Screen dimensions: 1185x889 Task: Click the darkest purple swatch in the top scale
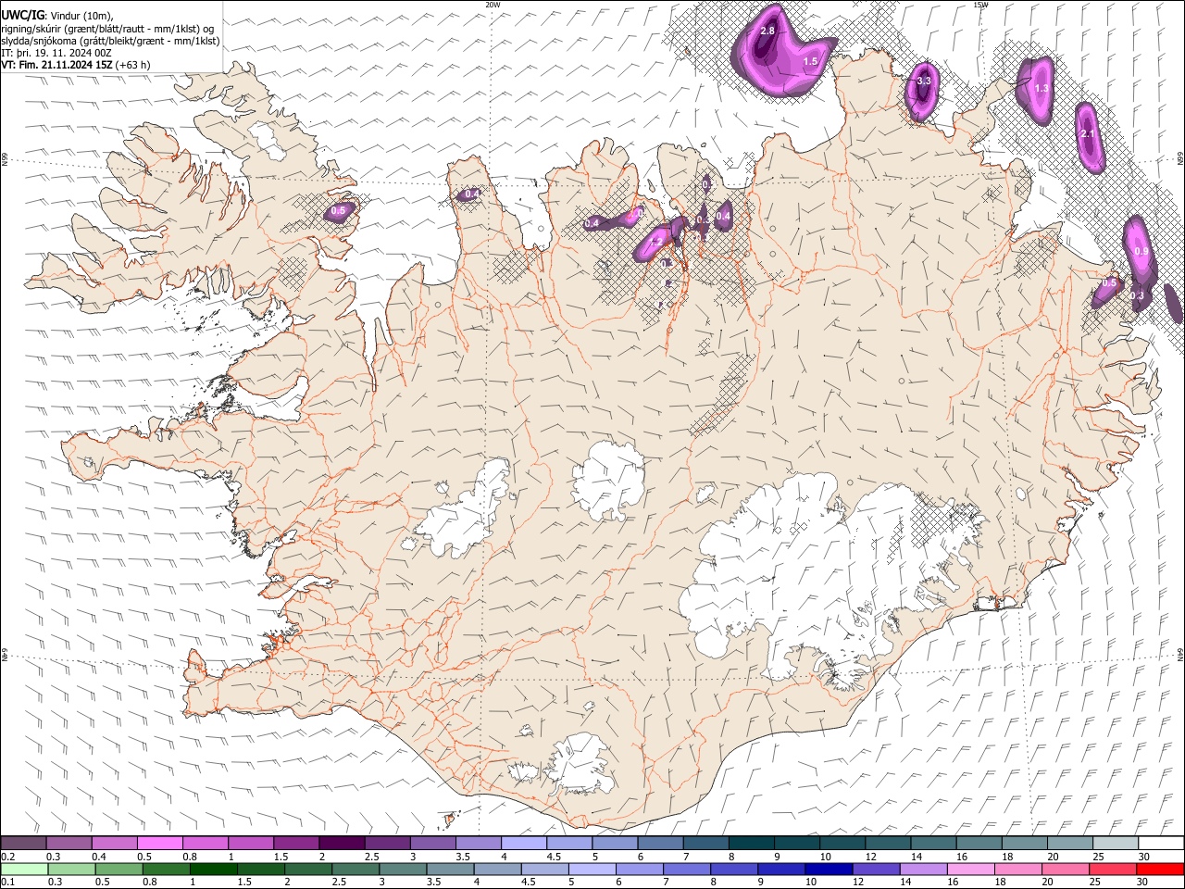(x=342, y=843)
